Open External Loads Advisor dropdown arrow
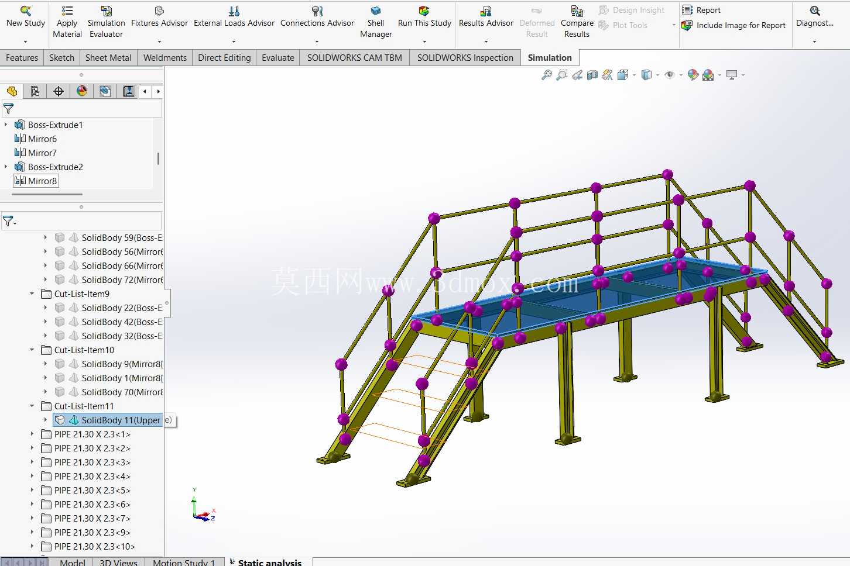The width and height of the screenshot is (850, 566). coord(234,42)
